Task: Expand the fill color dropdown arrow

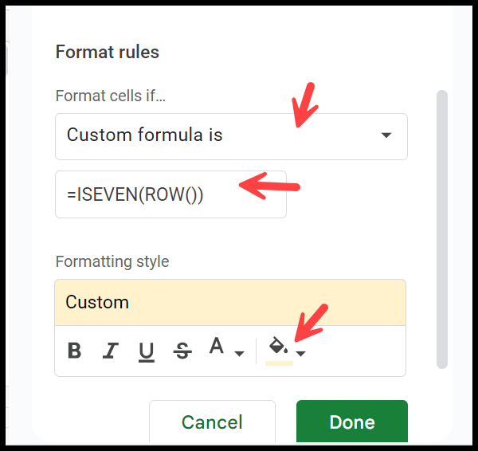Action: pyautogui.click(x=300, y=353)
